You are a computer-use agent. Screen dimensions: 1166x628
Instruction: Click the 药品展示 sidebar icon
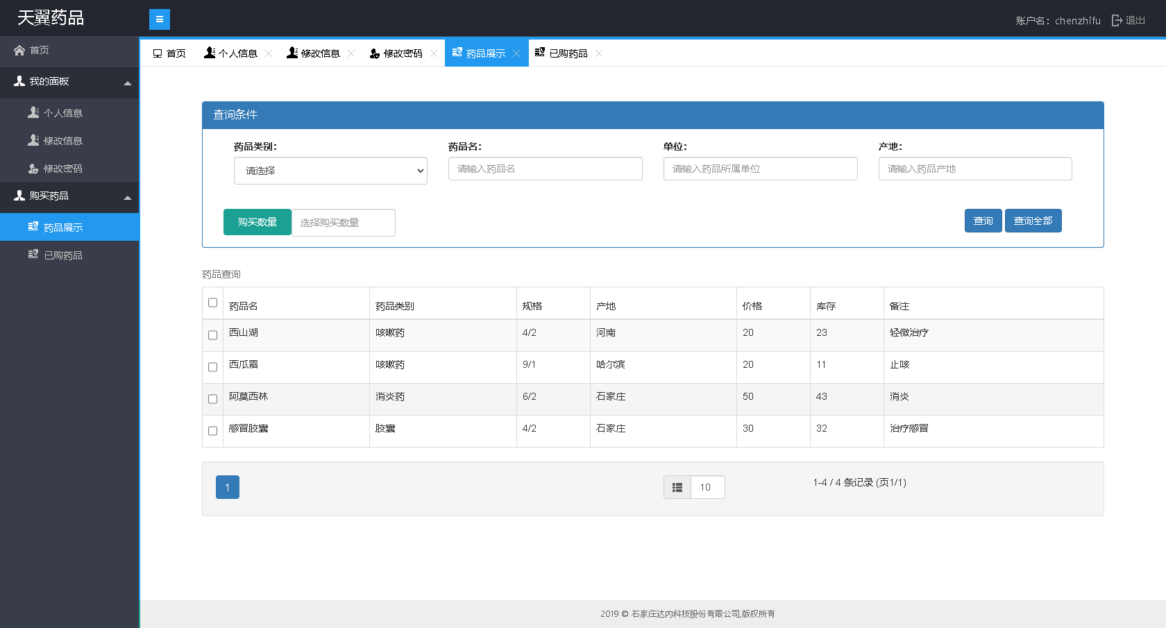[x=33, y=227]
